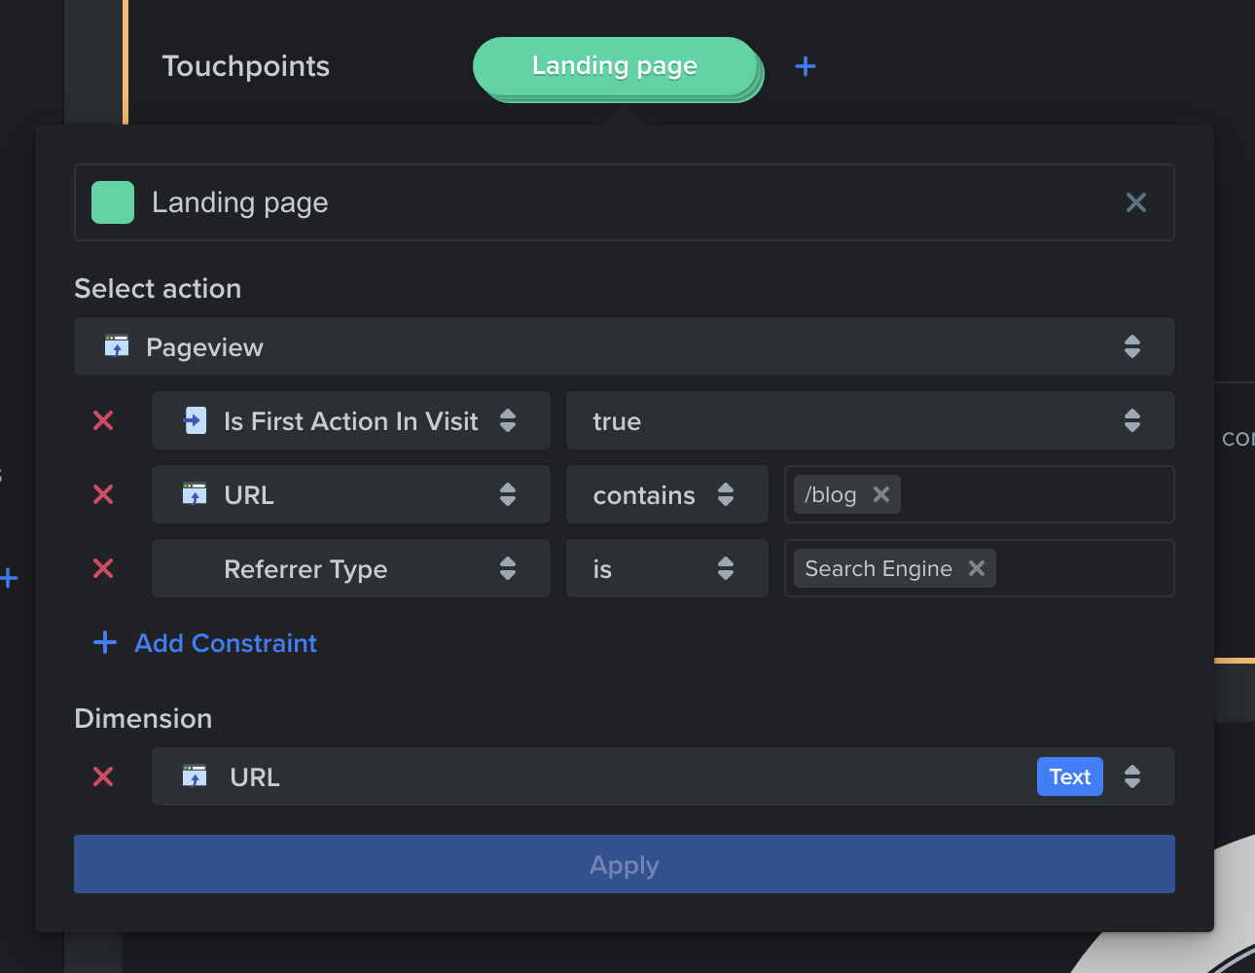Viewport: 1255px width, 973px height.
Task: Edit the Landing page name field
Action: [x=625, y=202]
